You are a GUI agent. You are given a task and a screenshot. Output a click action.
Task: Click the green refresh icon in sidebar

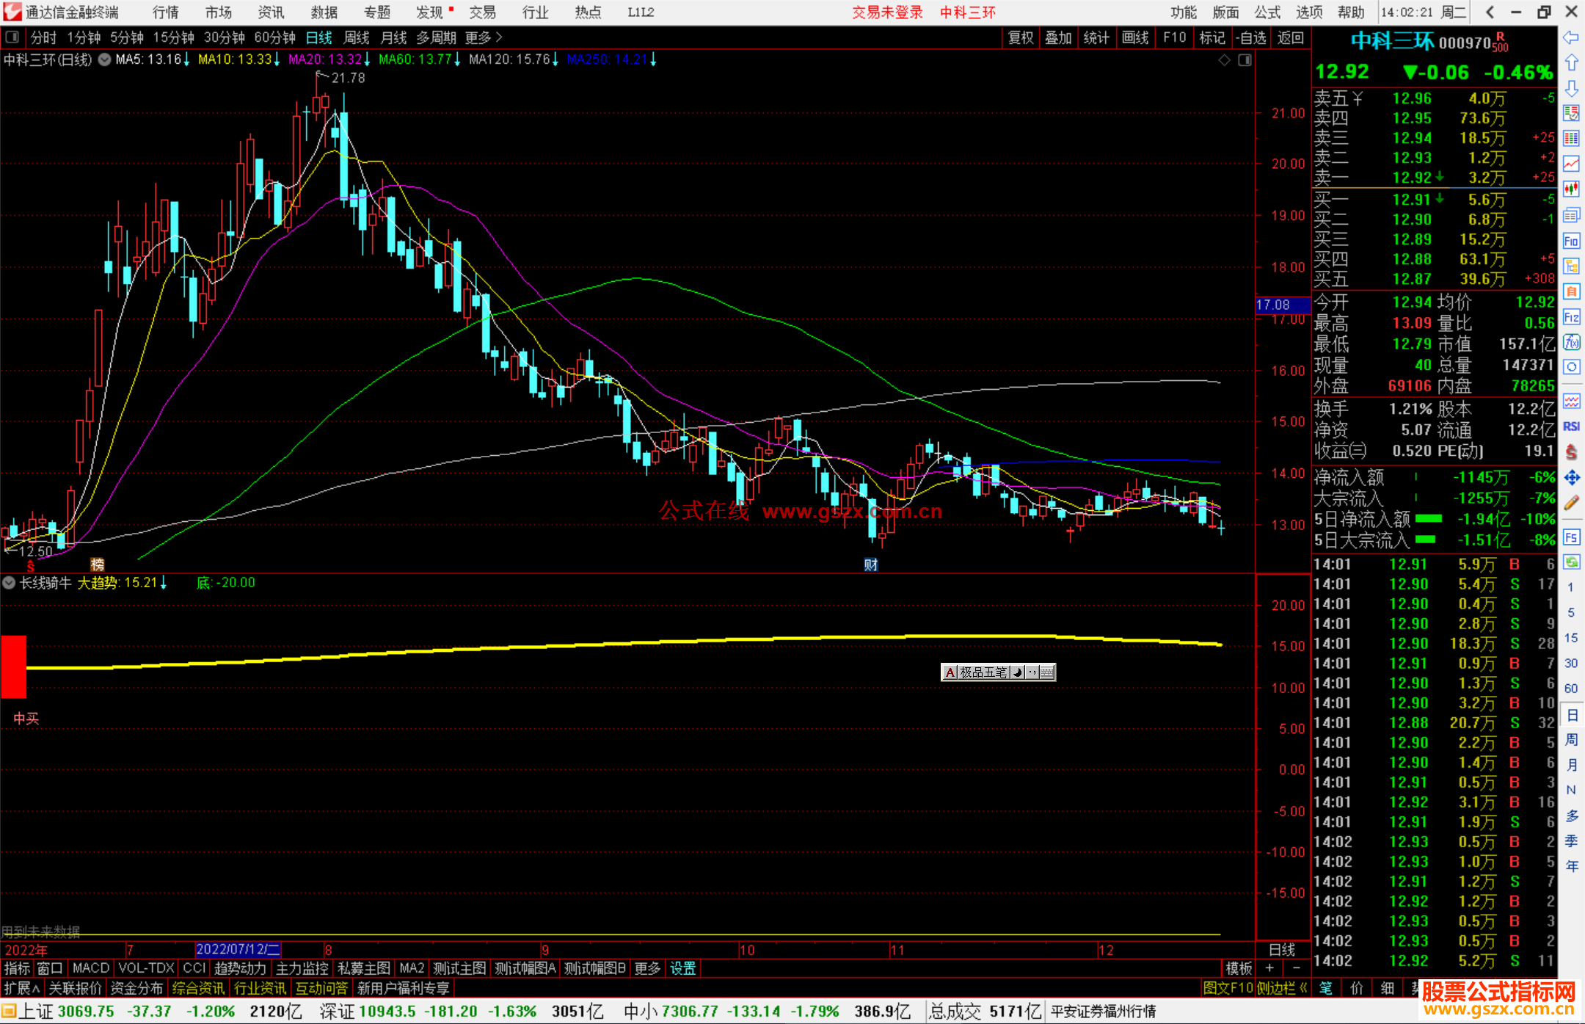[1571, 562]
